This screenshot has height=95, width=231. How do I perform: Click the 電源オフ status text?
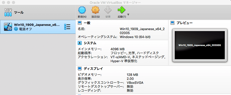pos(25,29)
